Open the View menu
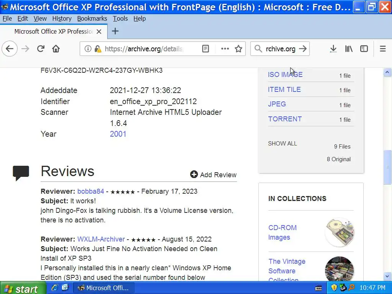This screenshot has height=294, width=392. point(40,18)
